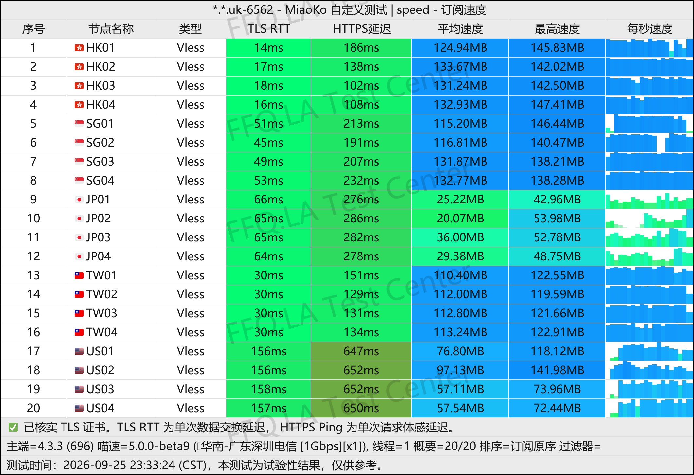The height and width of the screenshot is (475, 694).
Task: Click the 42.96MB max speed cell
Action: coord(557,200)
